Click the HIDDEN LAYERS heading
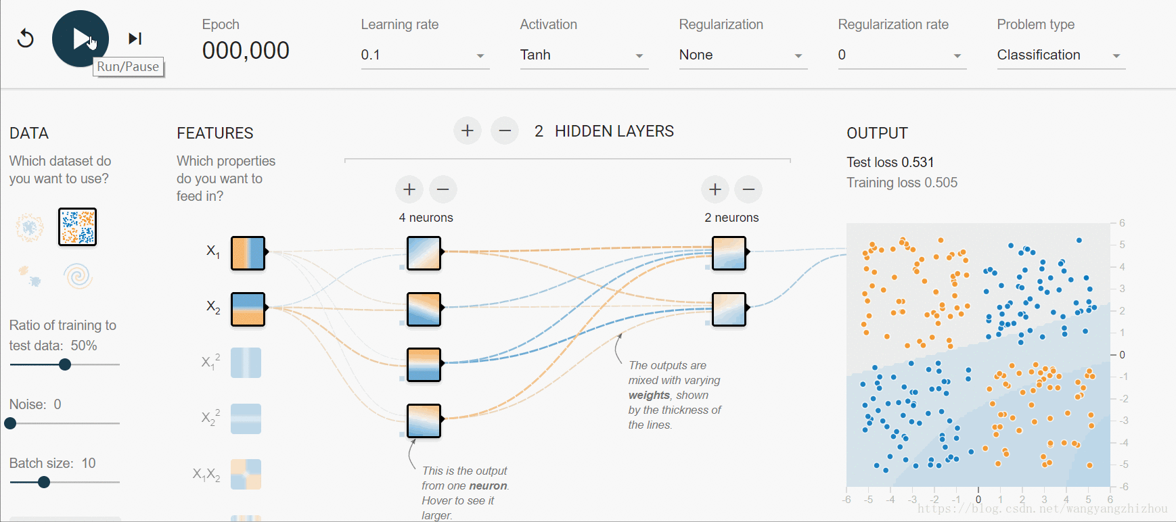The width and height of the screenshot is (1176, 522). [x=614, y=131]
